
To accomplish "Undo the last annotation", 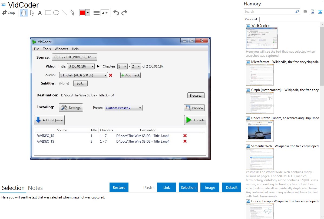I will pyautogui.click(x=116, y=13).
